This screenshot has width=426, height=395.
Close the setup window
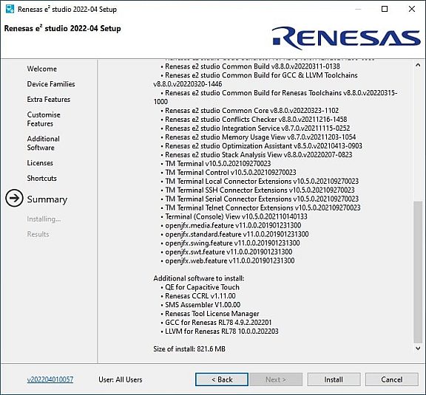[x=412, y=9]
